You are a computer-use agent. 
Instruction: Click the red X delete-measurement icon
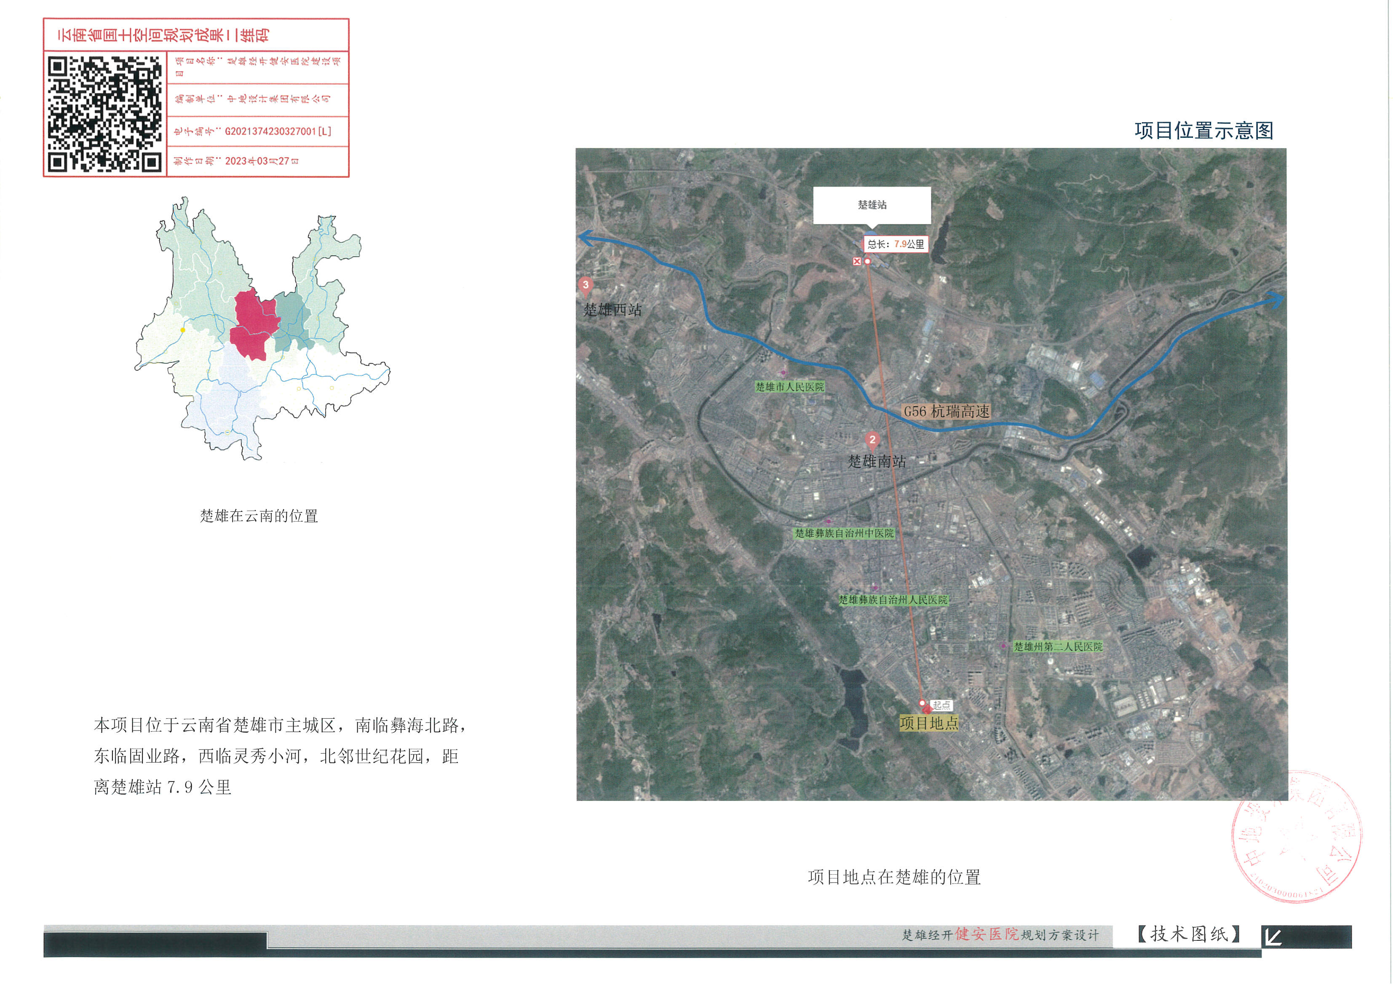tap(857, 261)
